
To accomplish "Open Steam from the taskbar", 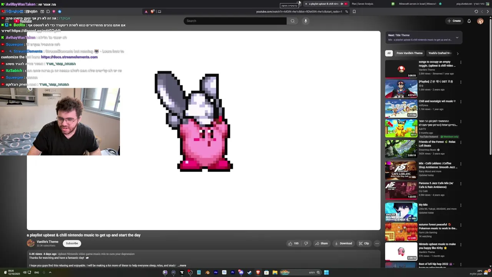I will coord(249,272).
